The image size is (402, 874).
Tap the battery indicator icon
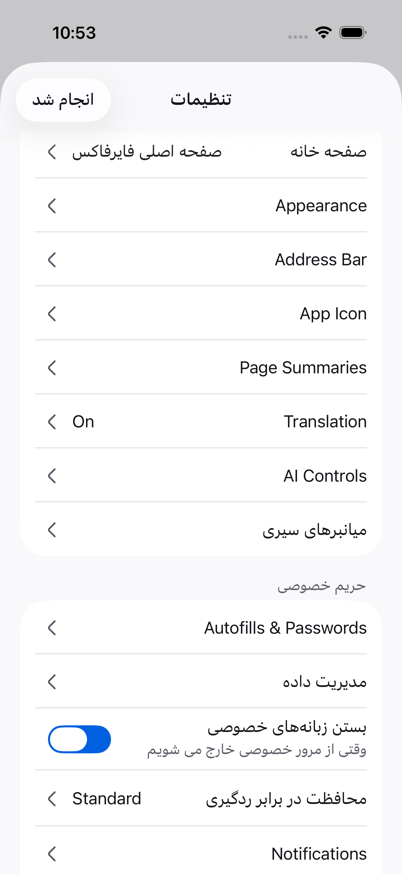[x=353, y=33]
